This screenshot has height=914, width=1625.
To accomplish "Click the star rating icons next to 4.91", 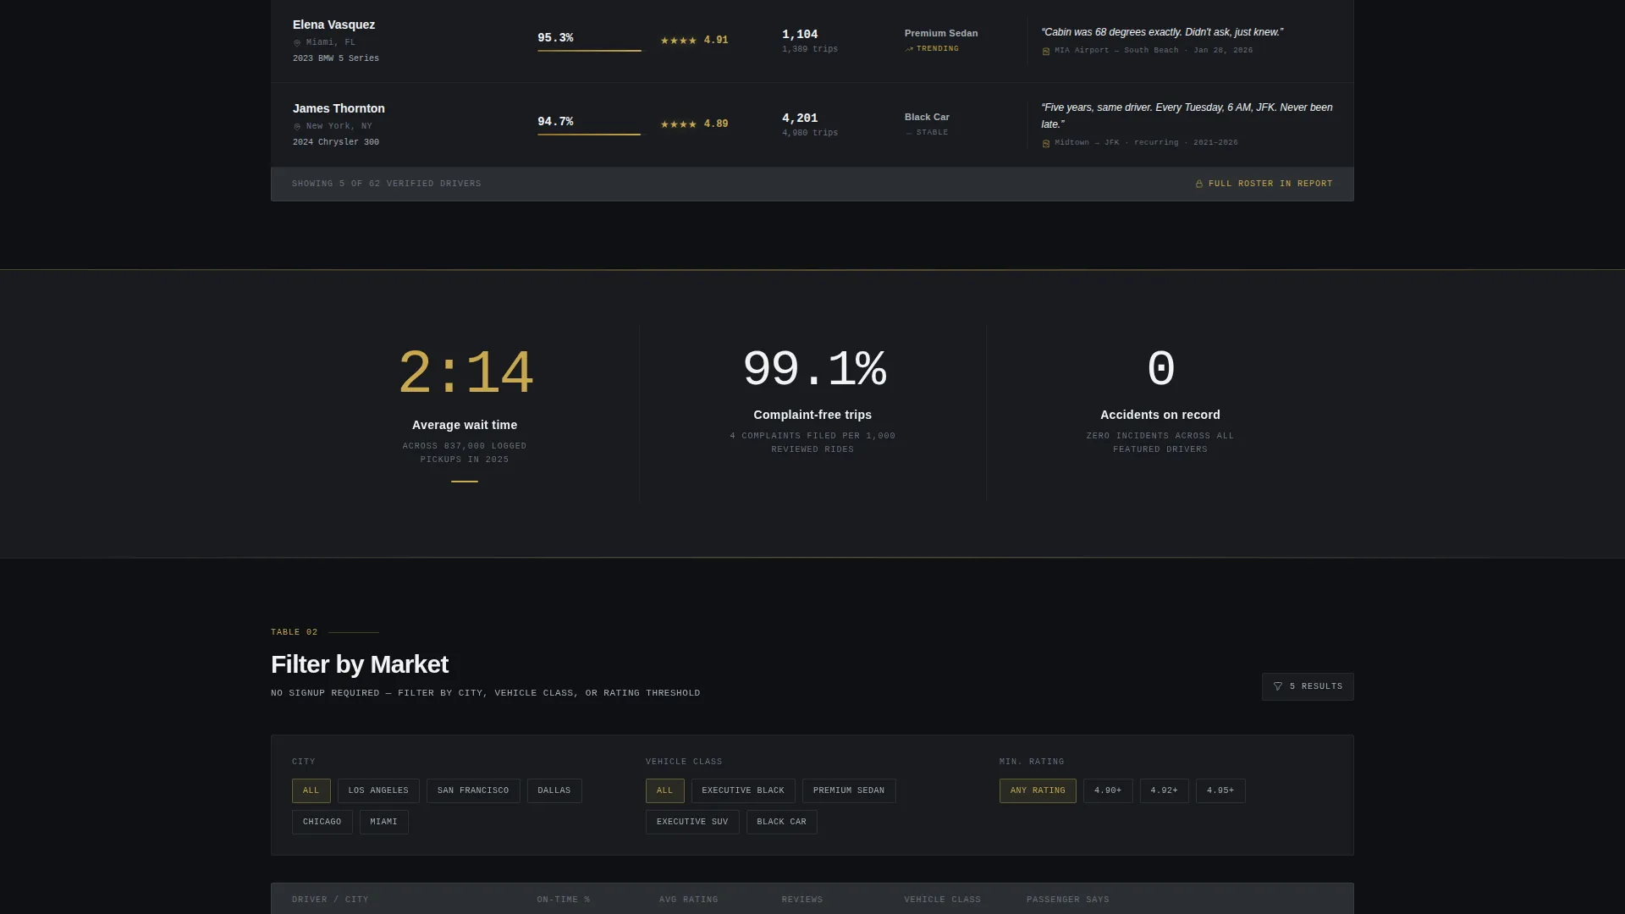I will click(x=679, y=41).
